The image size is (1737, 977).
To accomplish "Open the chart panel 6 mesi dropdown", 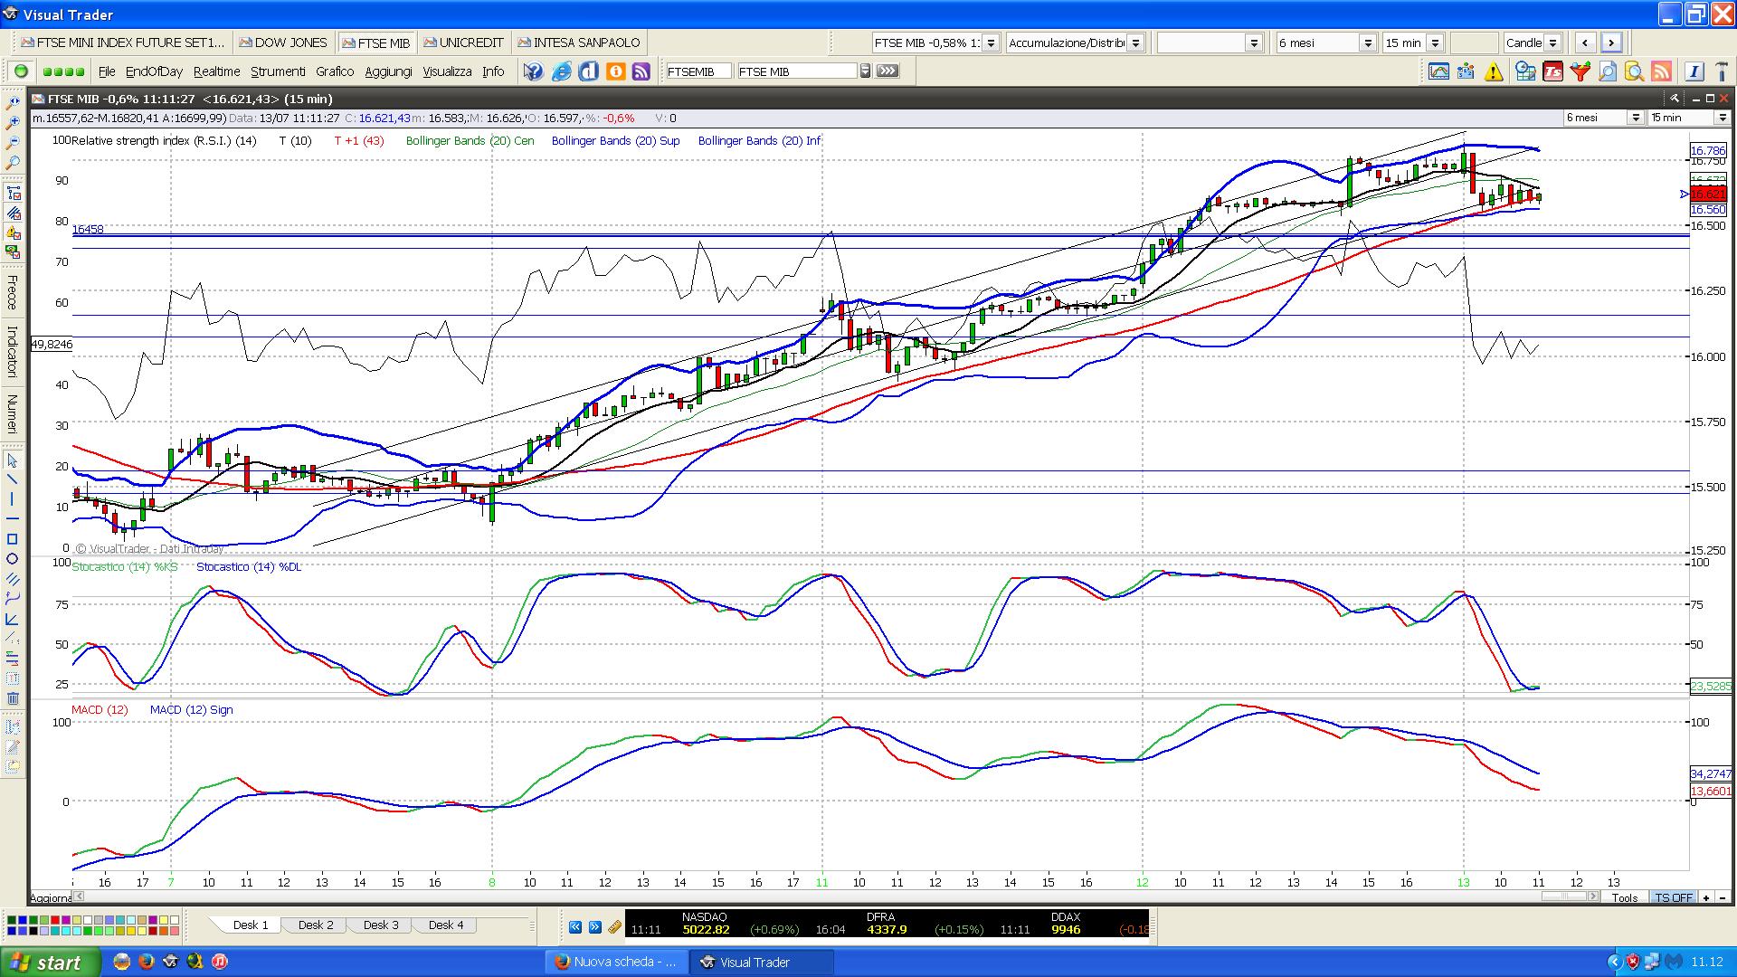I will (x=1635, y=118).
